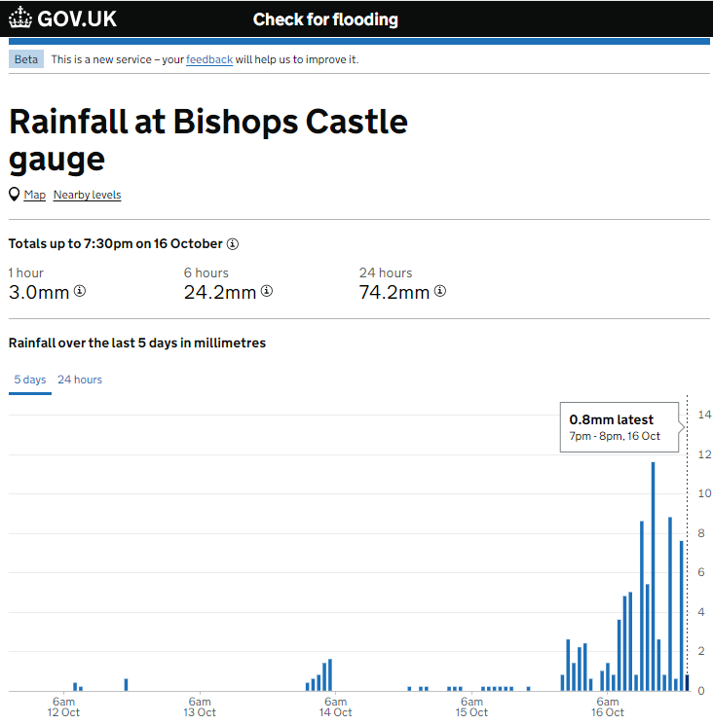
Task: Click the 74.2mm 24 hours total
Action: point(394,292)
